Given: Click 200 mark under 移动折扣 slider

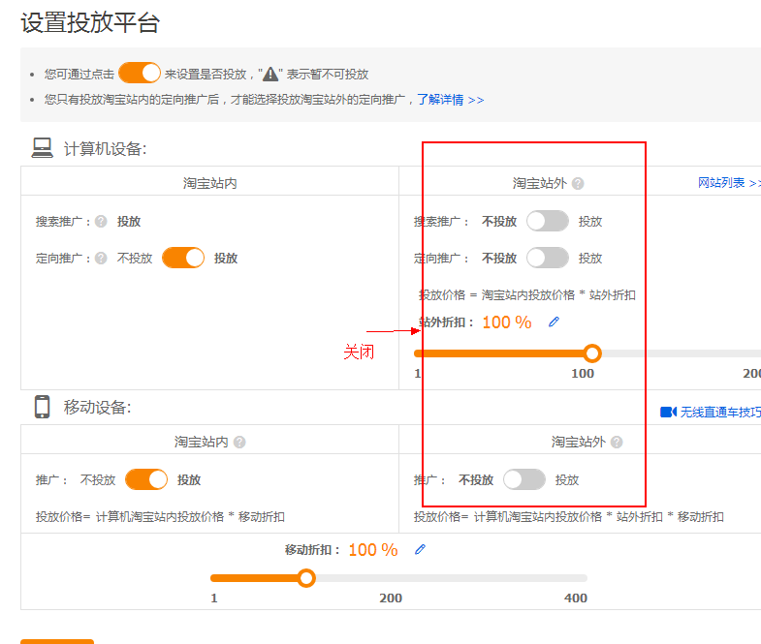Looking at the screenshot, I should tap(391, 598).
